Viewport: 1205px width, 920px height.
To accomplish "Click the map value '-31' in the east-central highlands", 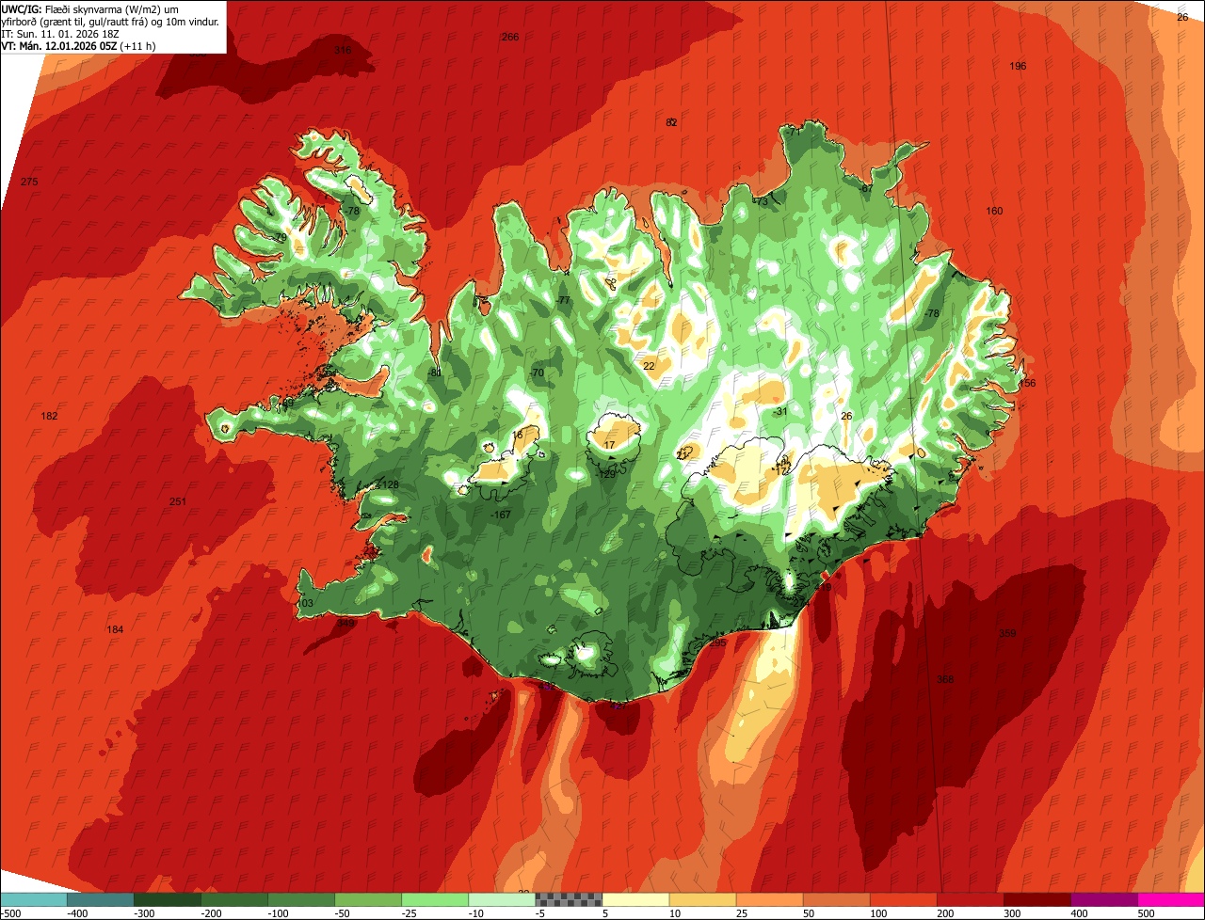I will click(x=779, y=412).
